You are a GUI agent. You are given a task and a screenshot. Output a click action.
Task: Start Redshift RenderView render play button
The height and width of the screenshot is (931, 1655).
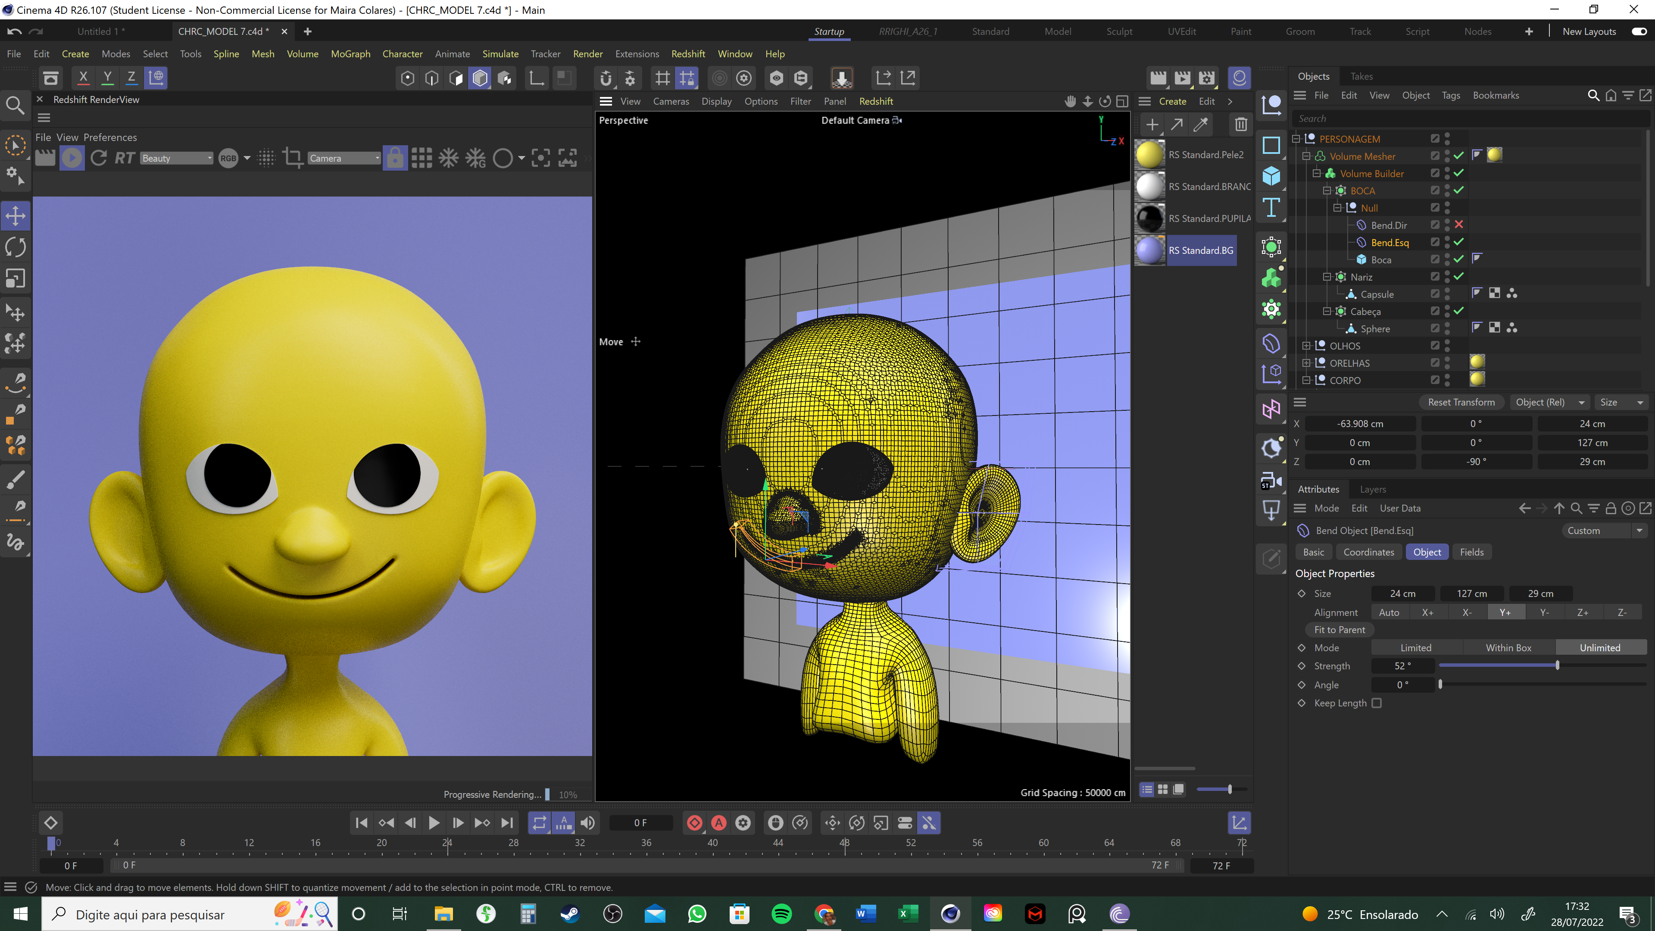point(72,158)
